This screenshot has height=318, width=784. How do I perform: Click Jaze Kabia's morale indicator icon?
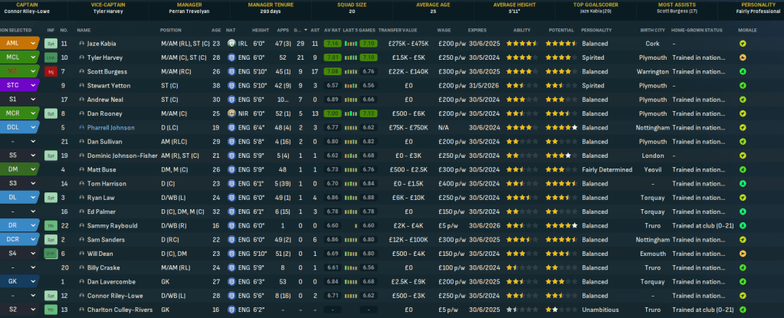click(741, 44)
